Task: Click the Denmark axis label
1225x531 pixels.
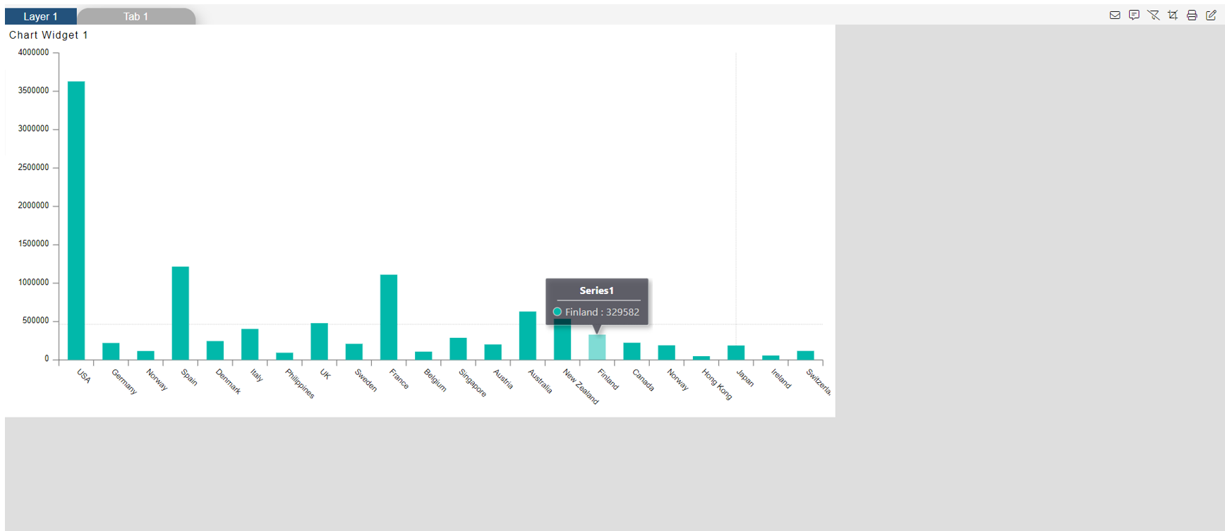Action: tap(229, 382)
